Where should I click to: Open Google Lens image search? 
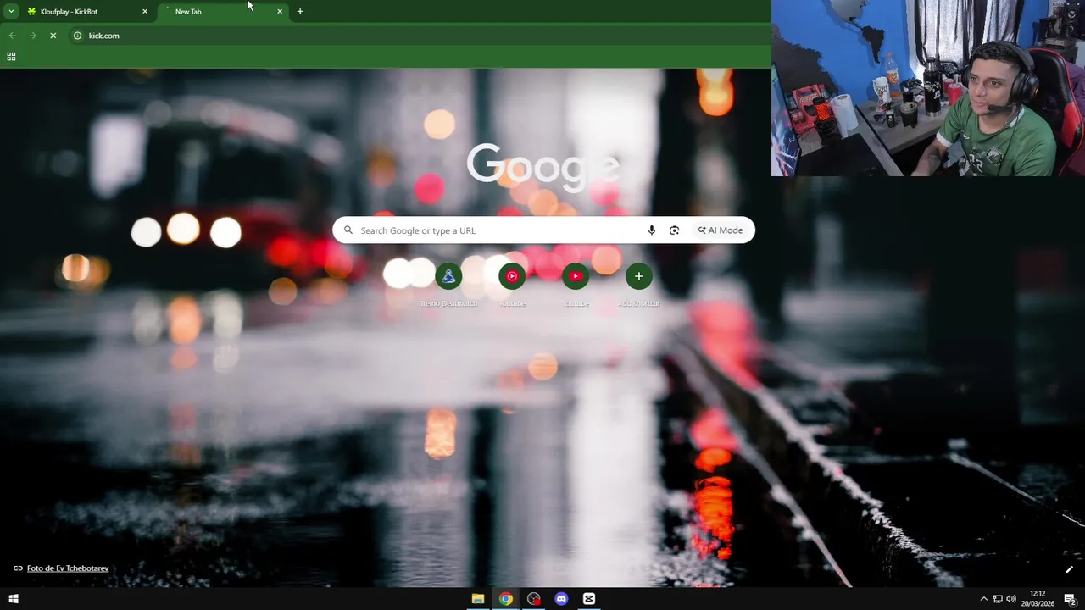(674, 230)
